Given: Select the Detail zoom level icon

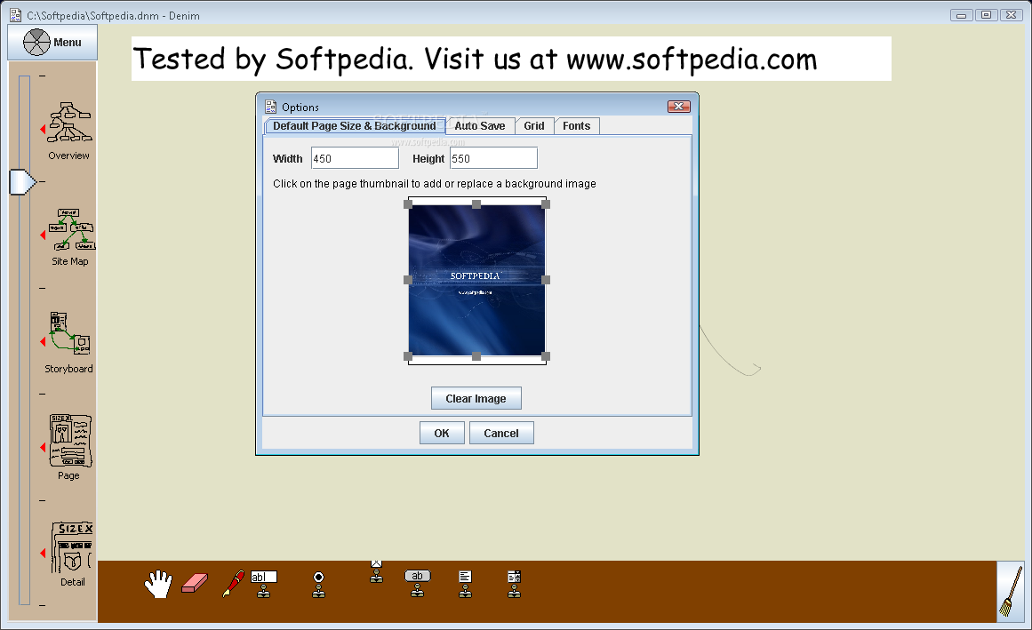Looking at the screenshot, I should click(72, 547).
